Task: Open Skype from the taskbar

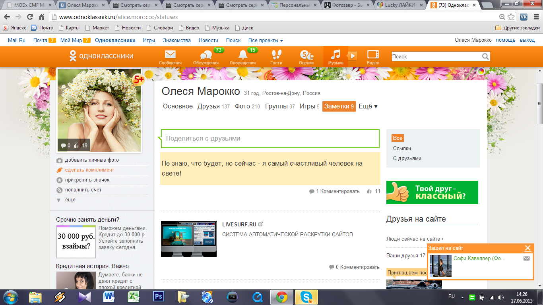Action: (x=306, y=297)
